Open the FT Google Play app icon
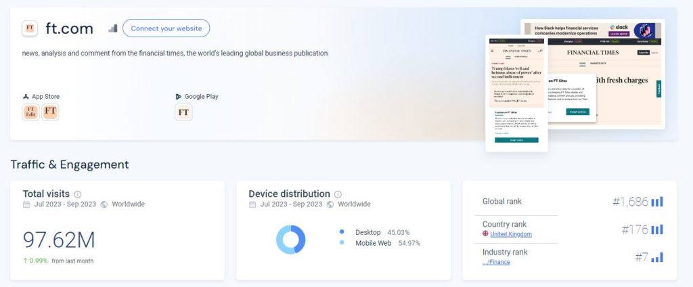Image resolution: width=693 pixels, height=287 pixels. pyautogui.click(x=184, y=112)
